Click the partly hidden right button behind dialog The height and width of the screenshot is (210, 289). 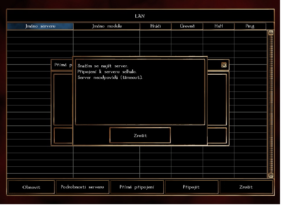coord(217,135)
